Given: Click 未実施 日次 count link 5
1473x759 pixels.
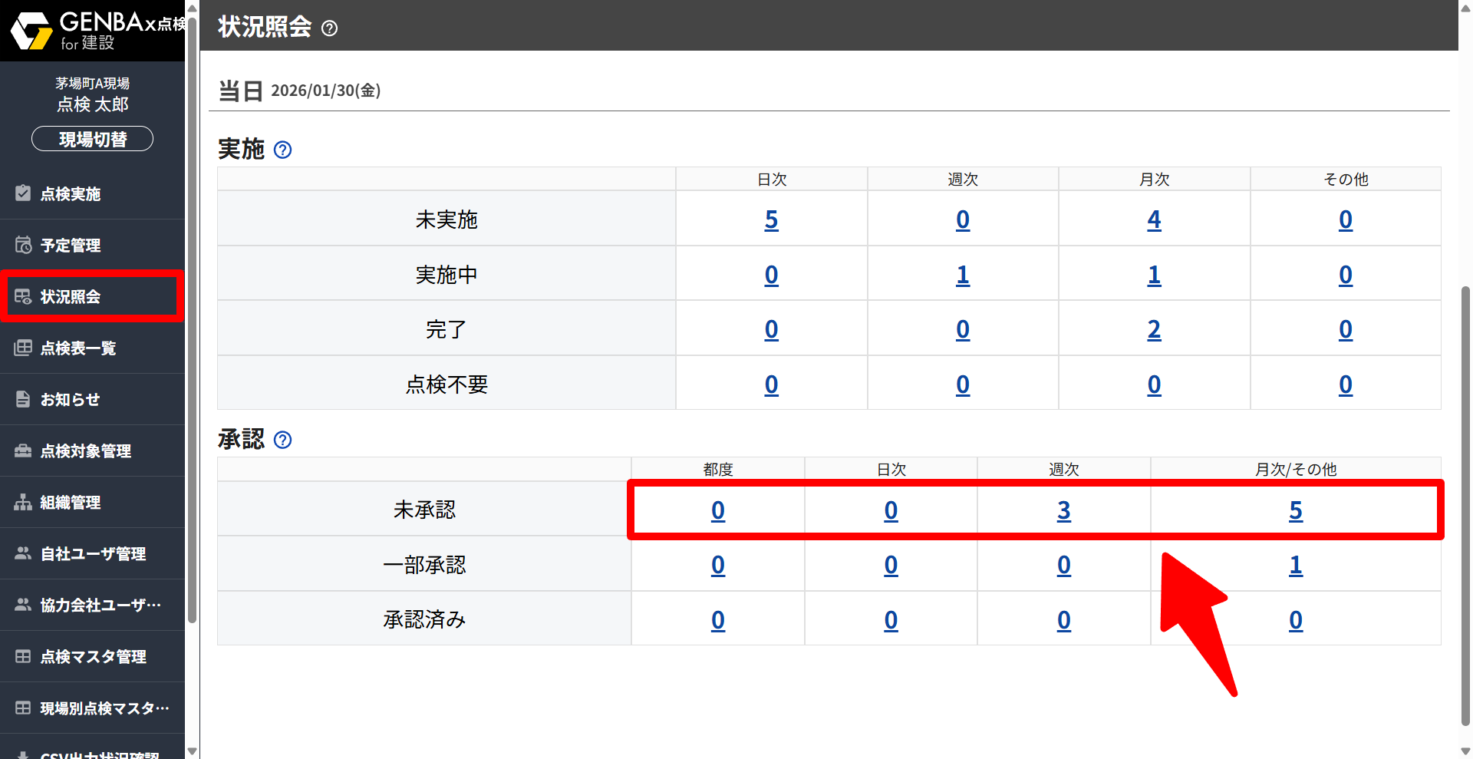Looking at the screenshot, I should (x=771, y=220).
